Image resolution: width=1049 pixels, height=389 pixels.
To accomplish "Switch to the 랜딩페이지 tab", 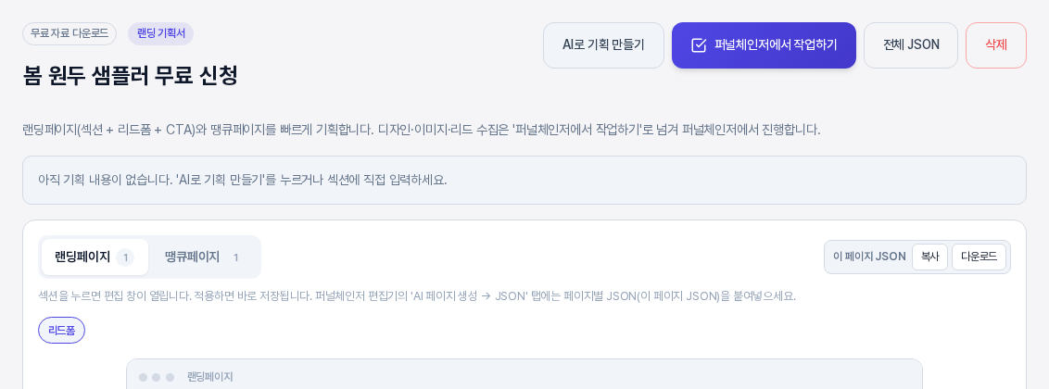I will (95, 257).
